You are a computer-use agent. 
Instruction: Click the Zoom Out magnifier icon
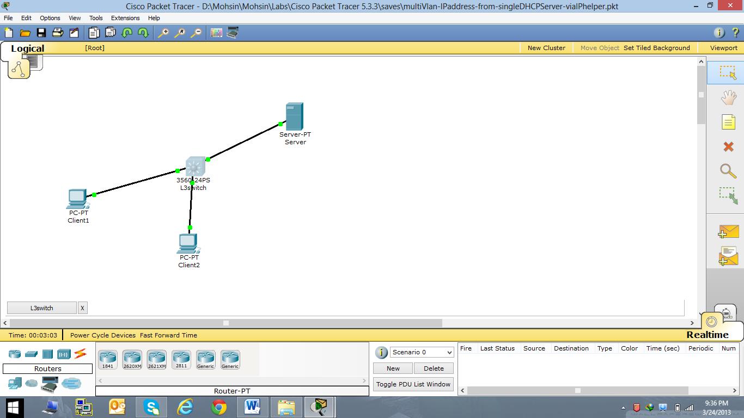tap(196, 33)
